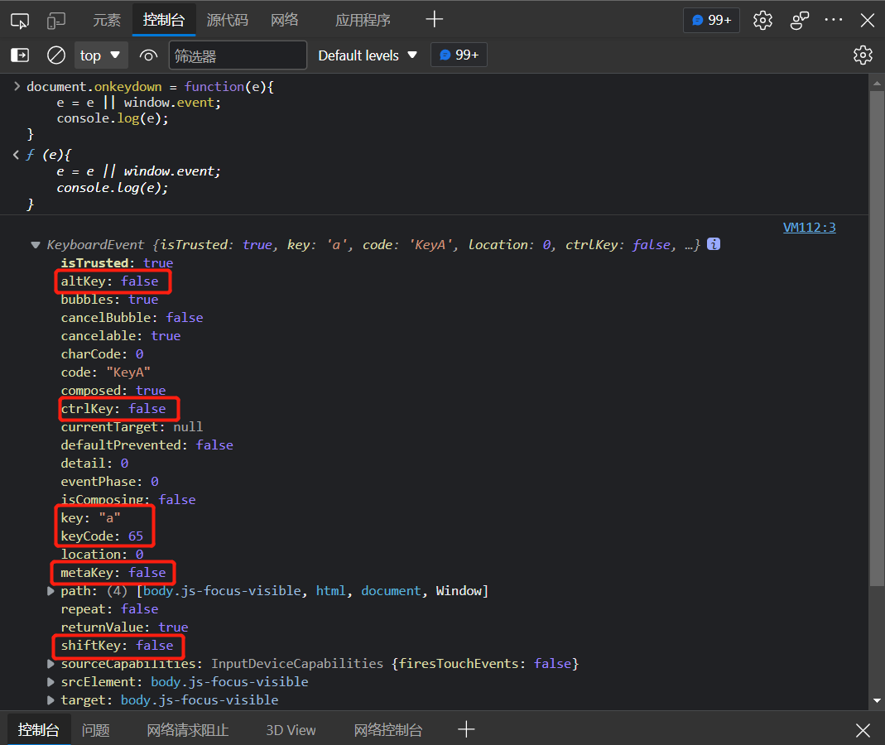This screenshot has width=885, height=745.
Task: Open DevTools settings gear in top bar
Action: (762, 21)
